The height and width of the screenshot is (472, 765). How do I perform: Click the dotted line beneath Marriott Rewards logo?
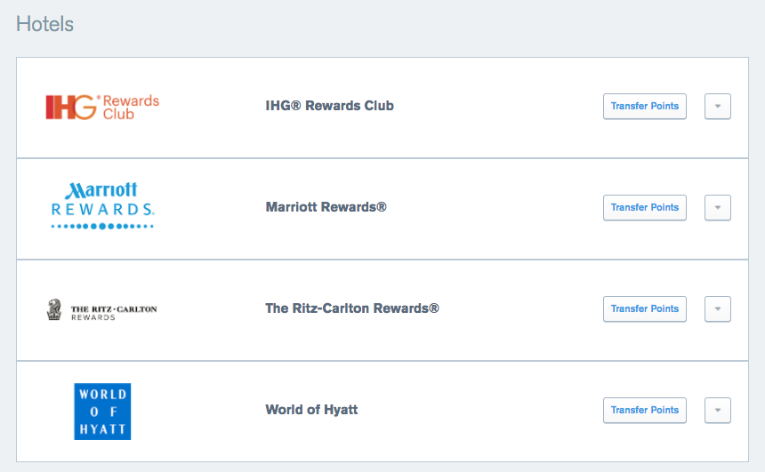pyautogui.click(x=102, y=227)
